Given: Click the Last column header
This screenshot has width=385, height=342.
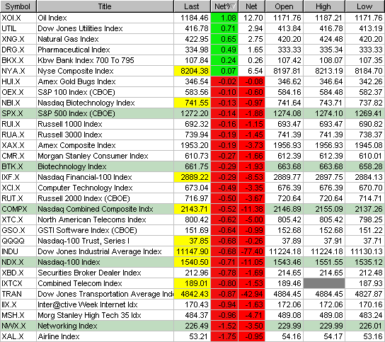Looking at the screenshot, I should coord(192,6).
